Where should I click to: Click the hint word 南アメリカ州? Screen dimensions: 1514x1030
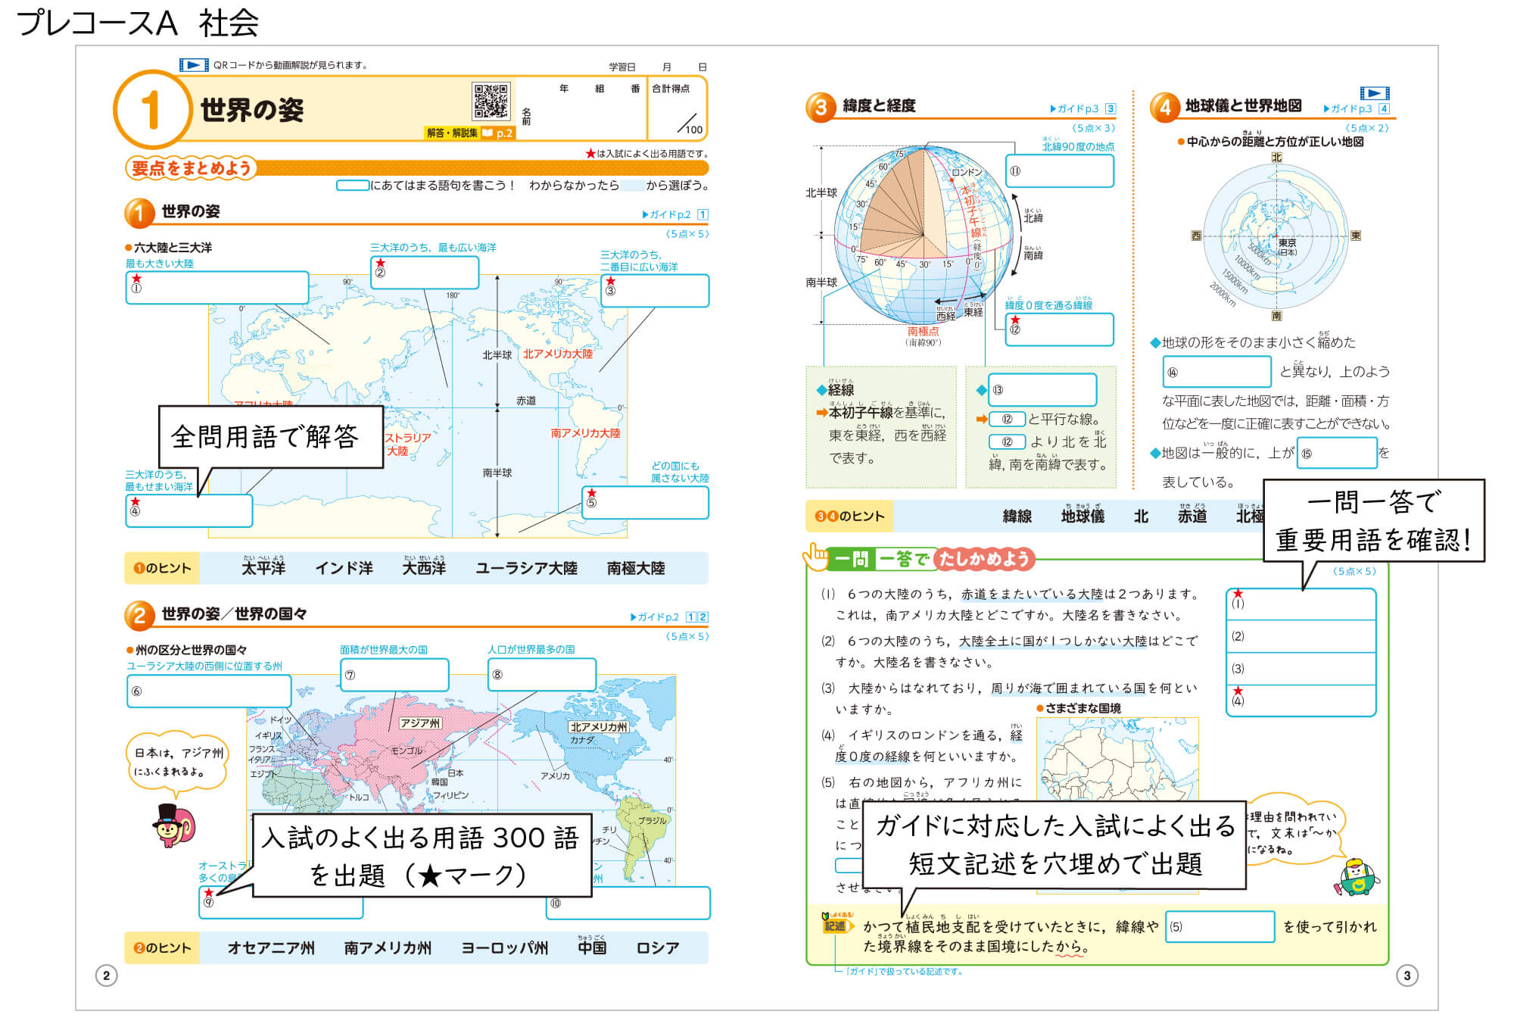click(388, 948)
